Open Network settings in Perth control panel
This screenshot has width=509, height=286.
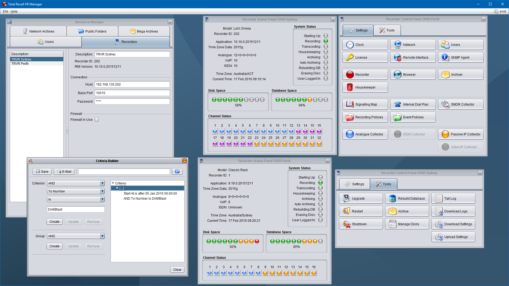[413, 45]
